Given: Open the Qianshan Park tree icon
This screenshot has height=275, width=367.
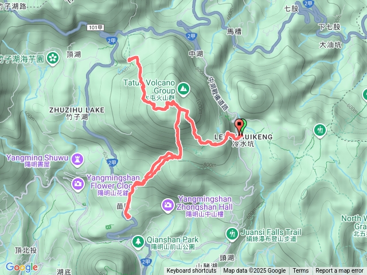Looking at the screenshot, I should click(138, 242).
